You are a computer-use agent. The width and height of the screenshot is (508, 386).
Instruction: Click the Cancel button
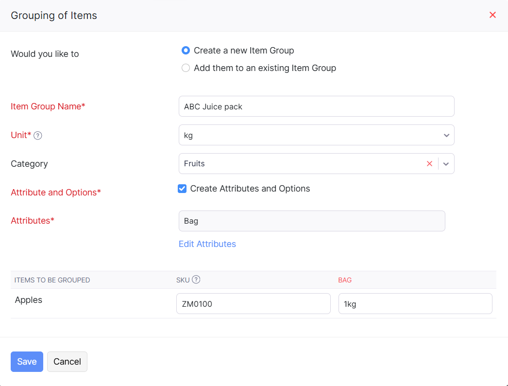[67, 362]
